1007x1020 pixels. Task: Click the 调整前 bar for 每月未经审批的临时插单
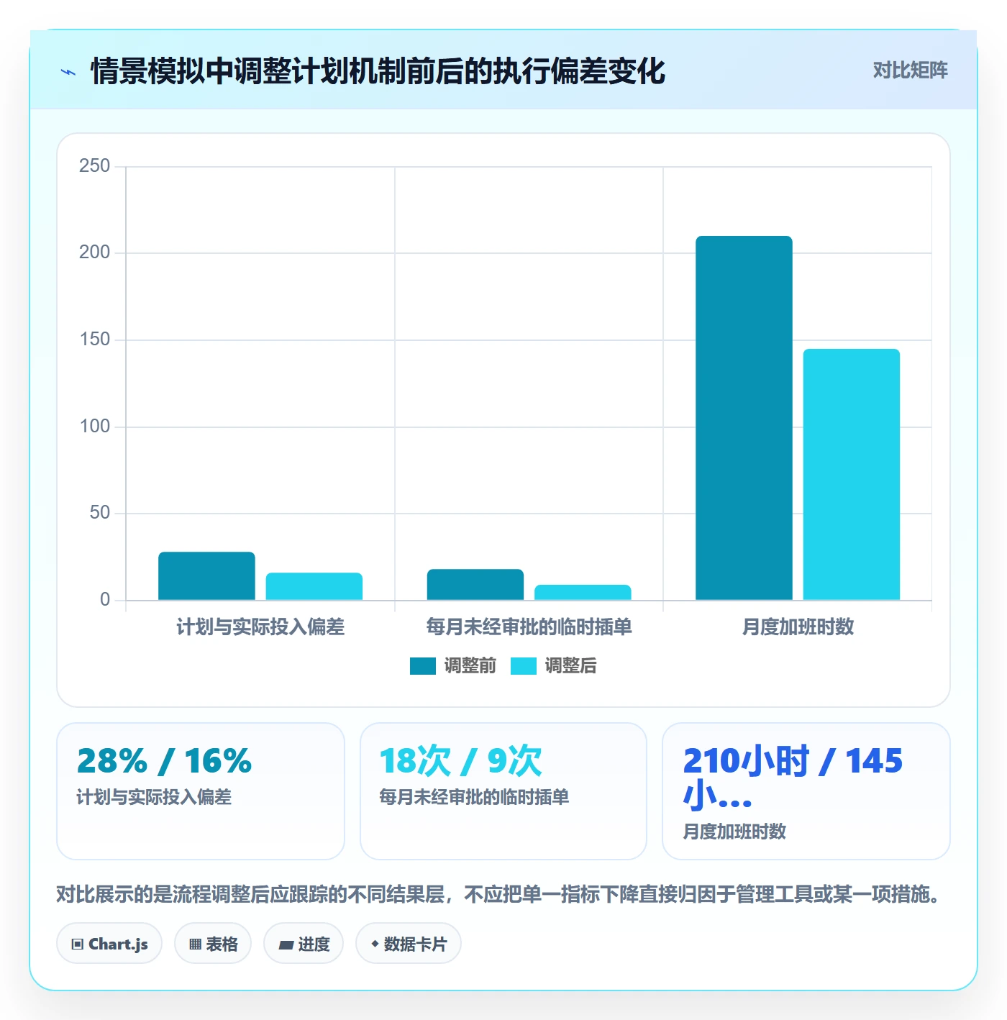(x=475, y=585)
